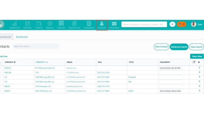Open row arrow for contact 384923
This screenshot has width=204, height=114.
199,86
